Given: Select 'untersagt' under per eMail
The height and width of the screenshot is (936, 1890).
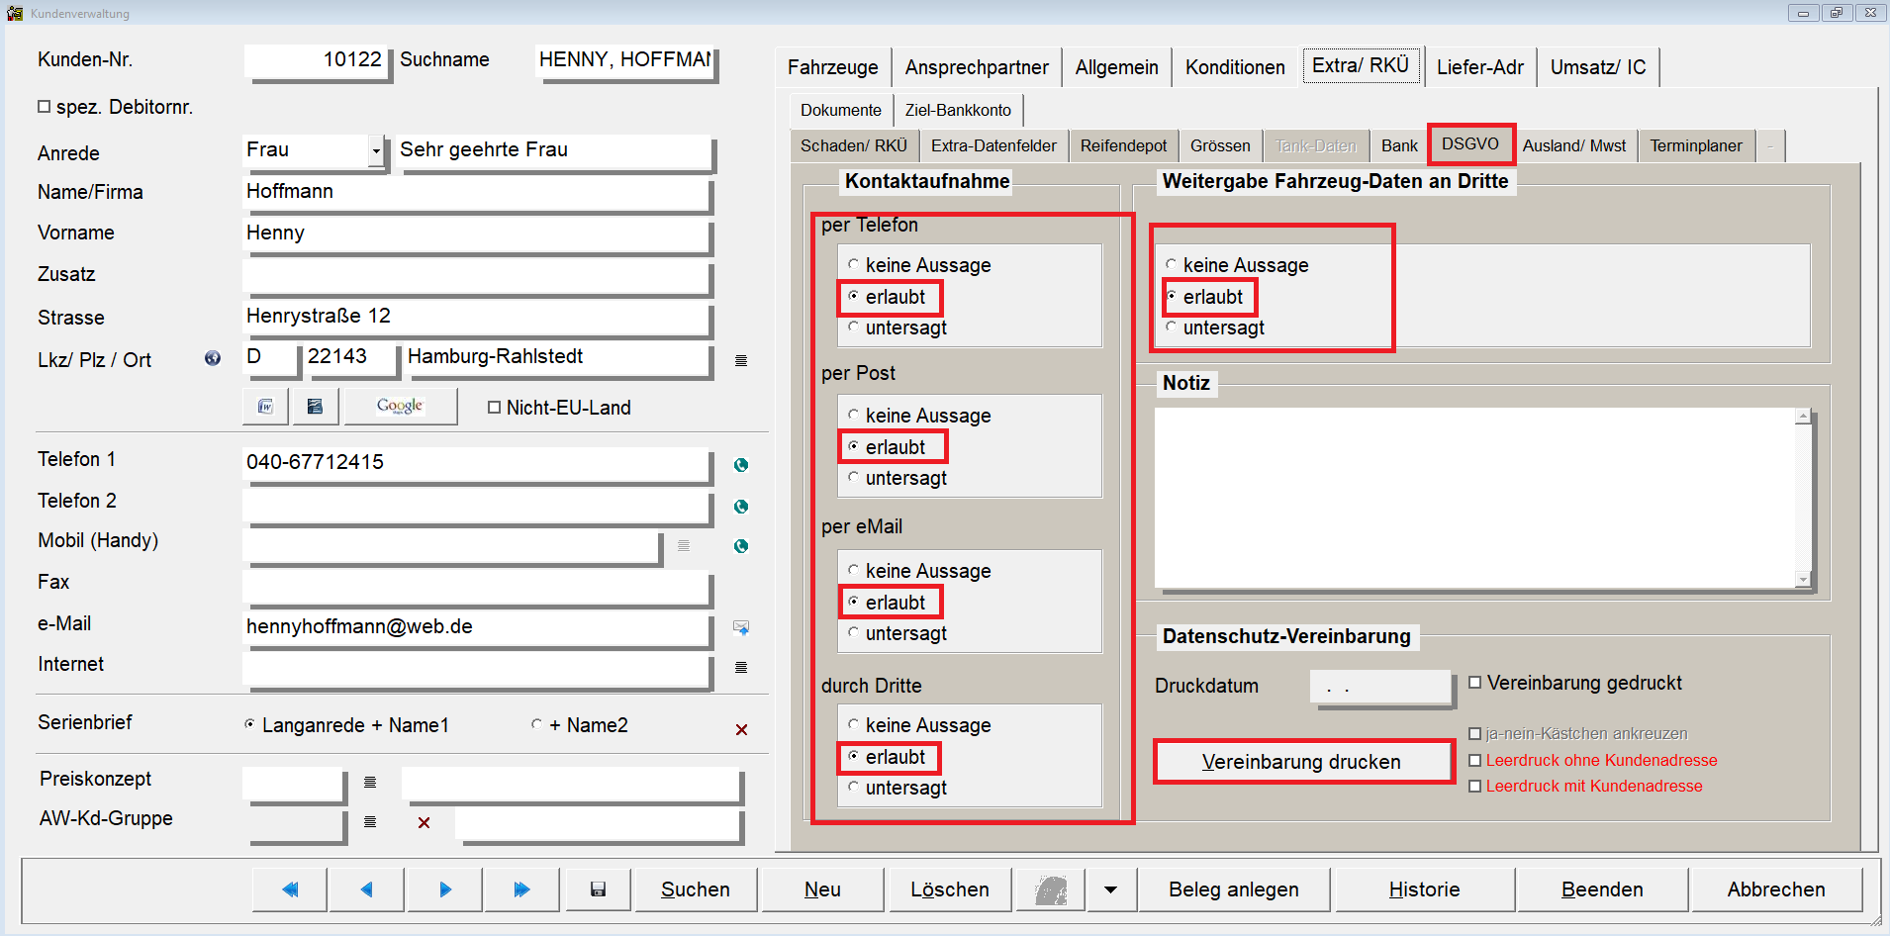Looking at the screenshot, I should [853, 632].
